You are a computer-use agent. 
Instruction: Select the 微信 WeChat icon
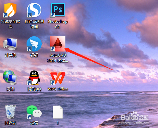[x=34, y=112]
